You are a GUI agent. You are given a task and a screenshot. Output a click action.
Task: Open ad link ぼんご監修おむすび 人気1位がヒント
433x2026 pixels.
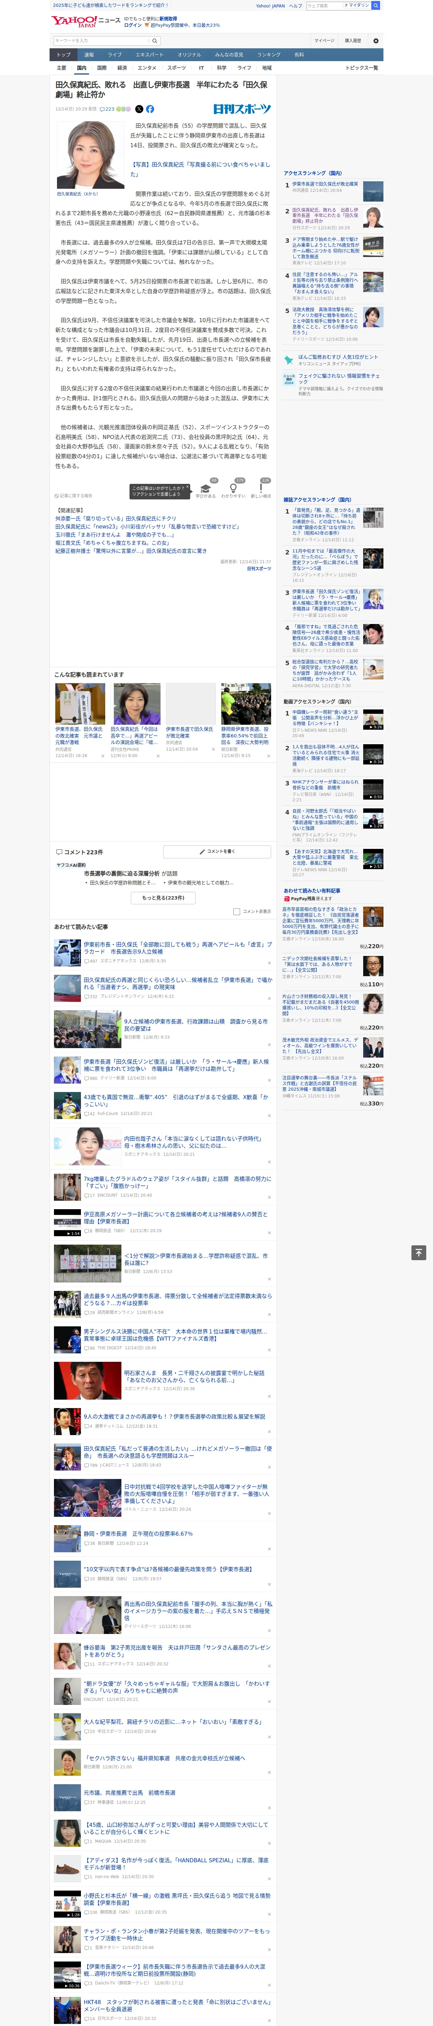(x=337, y=357)
